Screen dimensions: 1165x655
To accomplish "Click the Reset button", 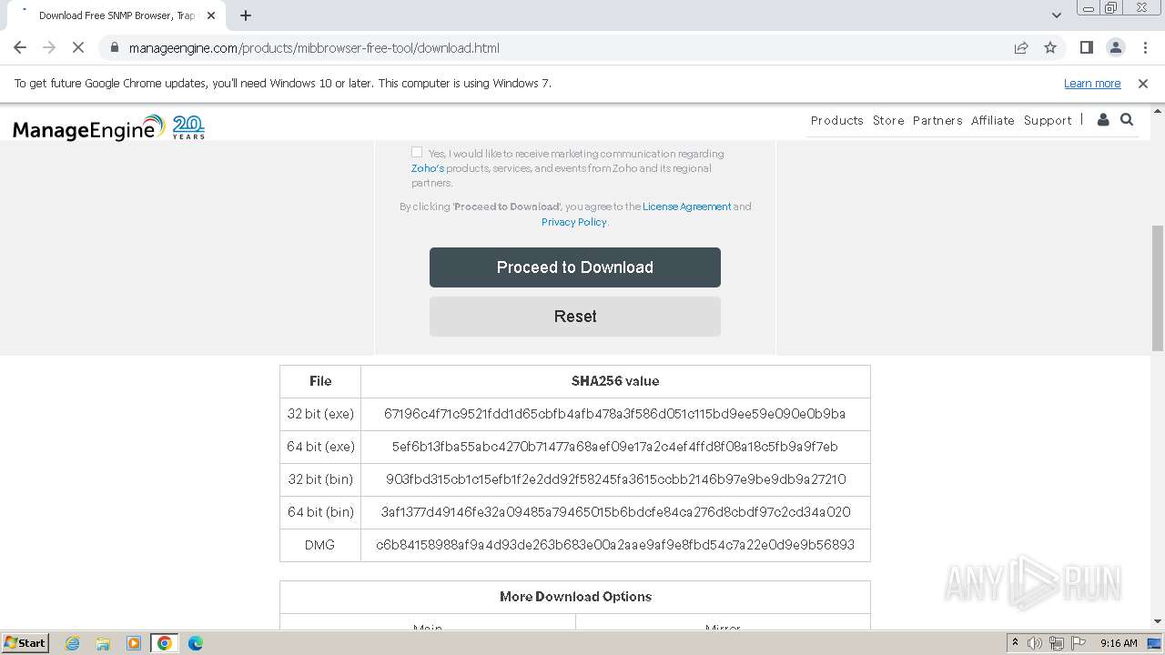I will [575, 317].
